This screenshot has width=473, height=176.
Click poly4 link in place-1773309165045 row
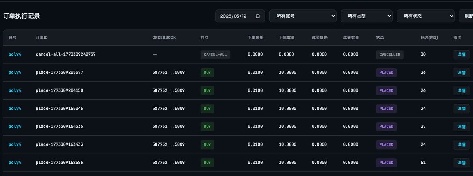15,109
